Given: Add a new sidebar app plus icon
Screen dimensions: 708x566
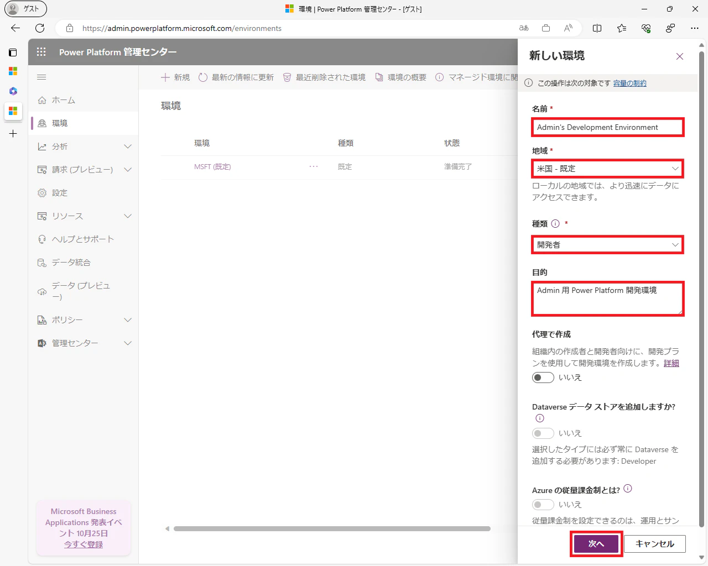Looking at the screenshot, I should (13, 134).
